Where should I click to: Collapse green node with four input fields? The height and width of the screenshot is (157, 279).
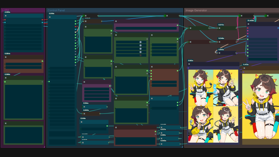coord(152,35)
